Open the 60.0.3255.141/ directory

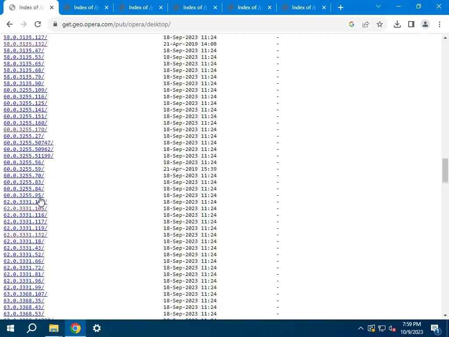click(x=25, y=110)
